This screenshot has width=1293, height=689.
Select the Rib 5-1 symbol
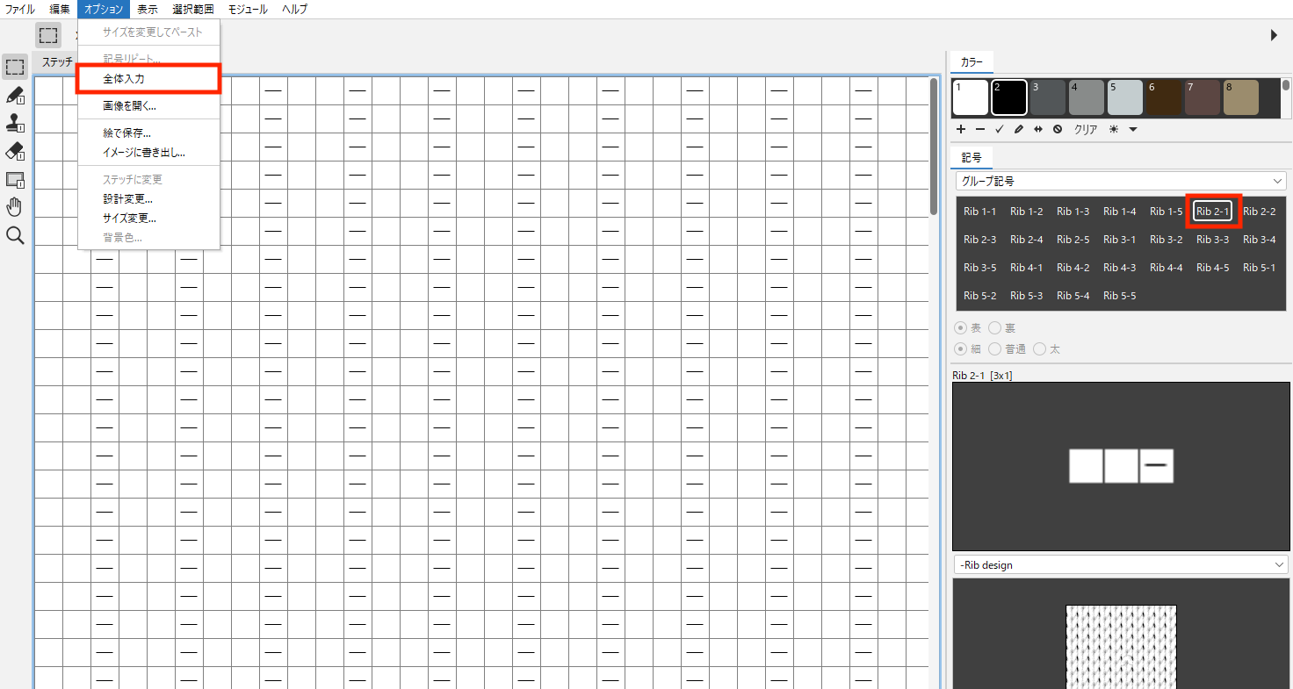point(1259,268)
